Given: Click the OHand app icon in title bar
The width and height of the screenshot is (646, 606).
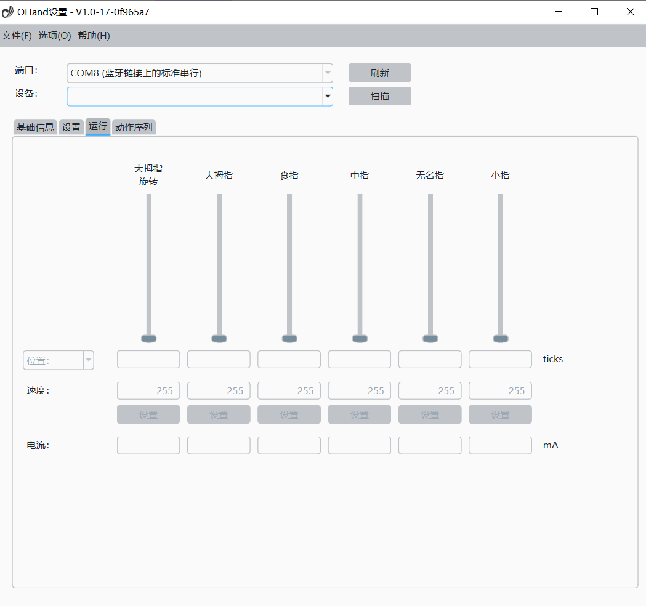Looking at the screenshot, I should (8, 12).
